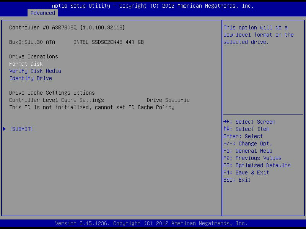Viewport: 306px width, 229px height.
Task: Click the PD not initialized message
Action: click(92, 107)
